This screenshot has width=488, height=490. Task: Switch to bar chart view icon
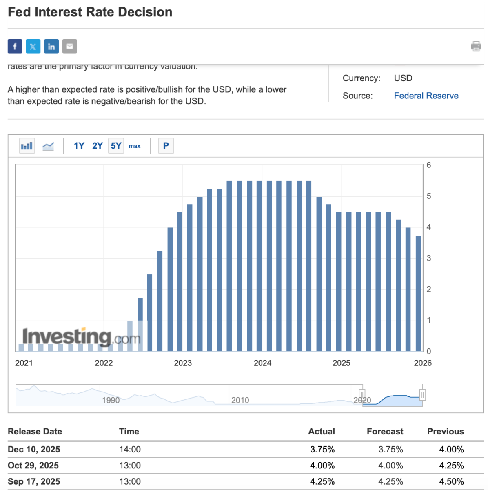point(27,146)
